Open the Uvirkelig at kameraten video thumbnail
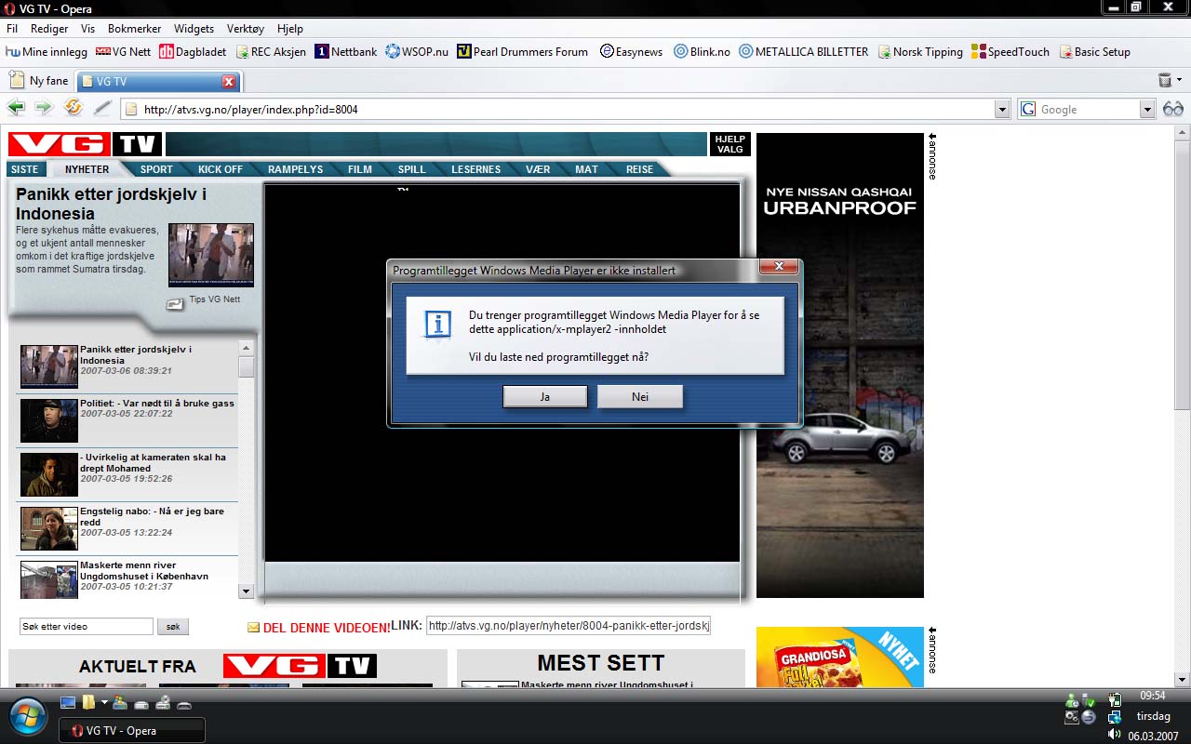Viewport: 1191px width, 744px height. point(49,474)
